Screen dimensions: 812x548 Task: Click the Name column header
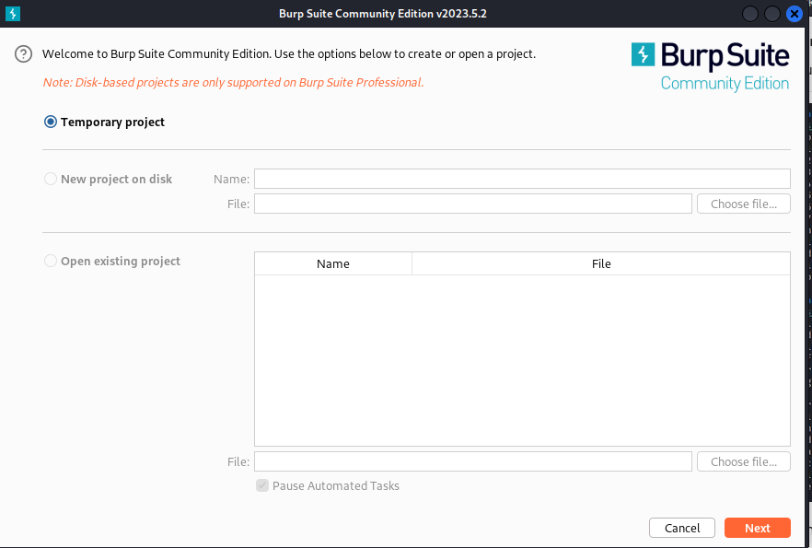point(333,263)
